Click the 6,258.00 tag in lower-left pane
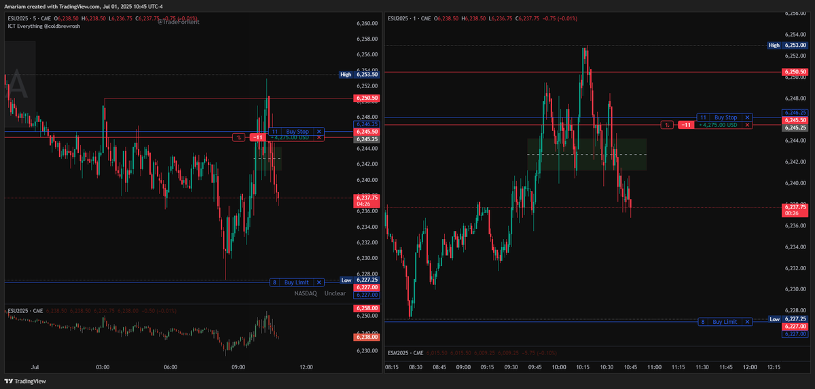 point(367,308)
